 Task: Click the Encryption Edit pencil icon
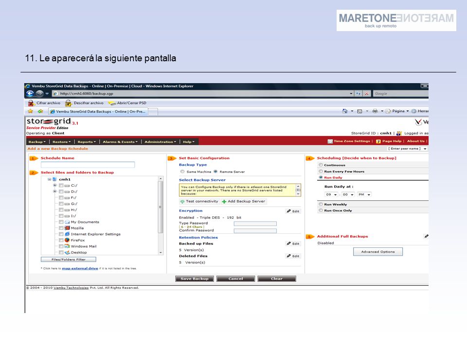(x=288, y=211)
